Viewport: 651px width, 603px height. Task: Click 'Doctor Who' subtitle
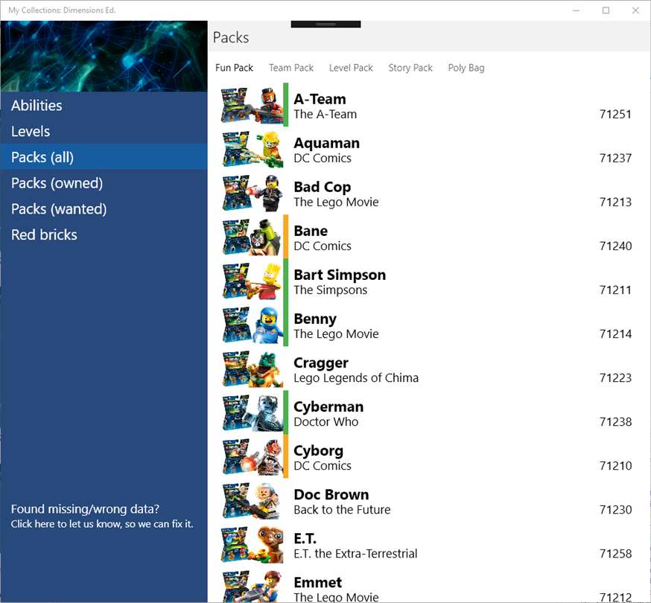click(326, 421)
